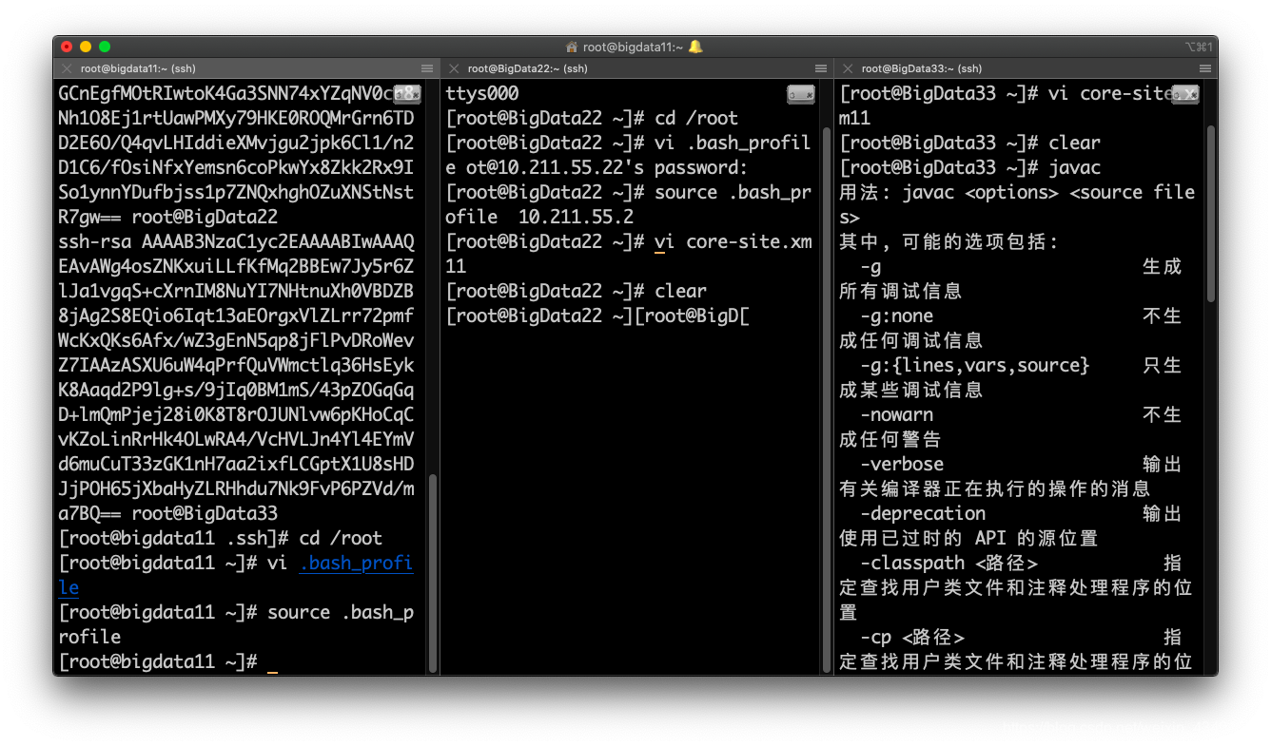1271x746 pixels.
Task: Close the root@BigData22 pane with its X icon
Action: tap(454, 68)
